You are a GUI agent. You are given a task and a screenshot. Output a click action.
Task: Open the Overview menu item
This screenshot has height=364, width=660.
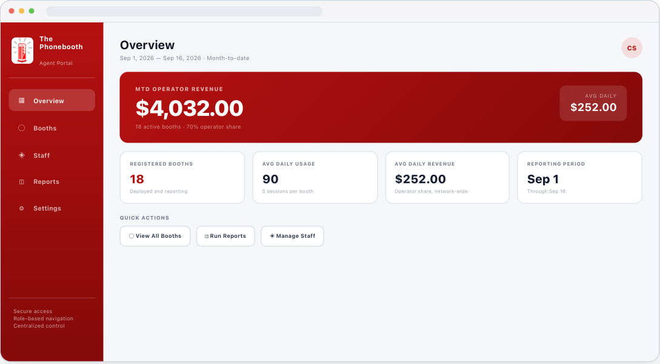[x=52, y=100]
